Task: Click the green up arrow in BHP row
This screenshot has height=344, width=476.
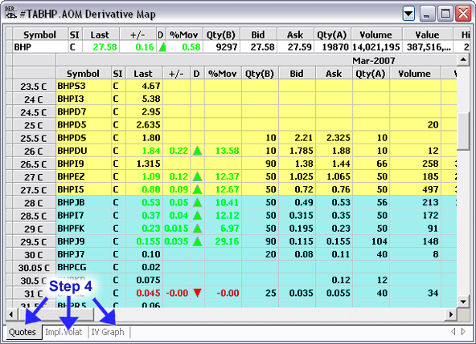Action: pyautogui.click(x=162, y=47)
